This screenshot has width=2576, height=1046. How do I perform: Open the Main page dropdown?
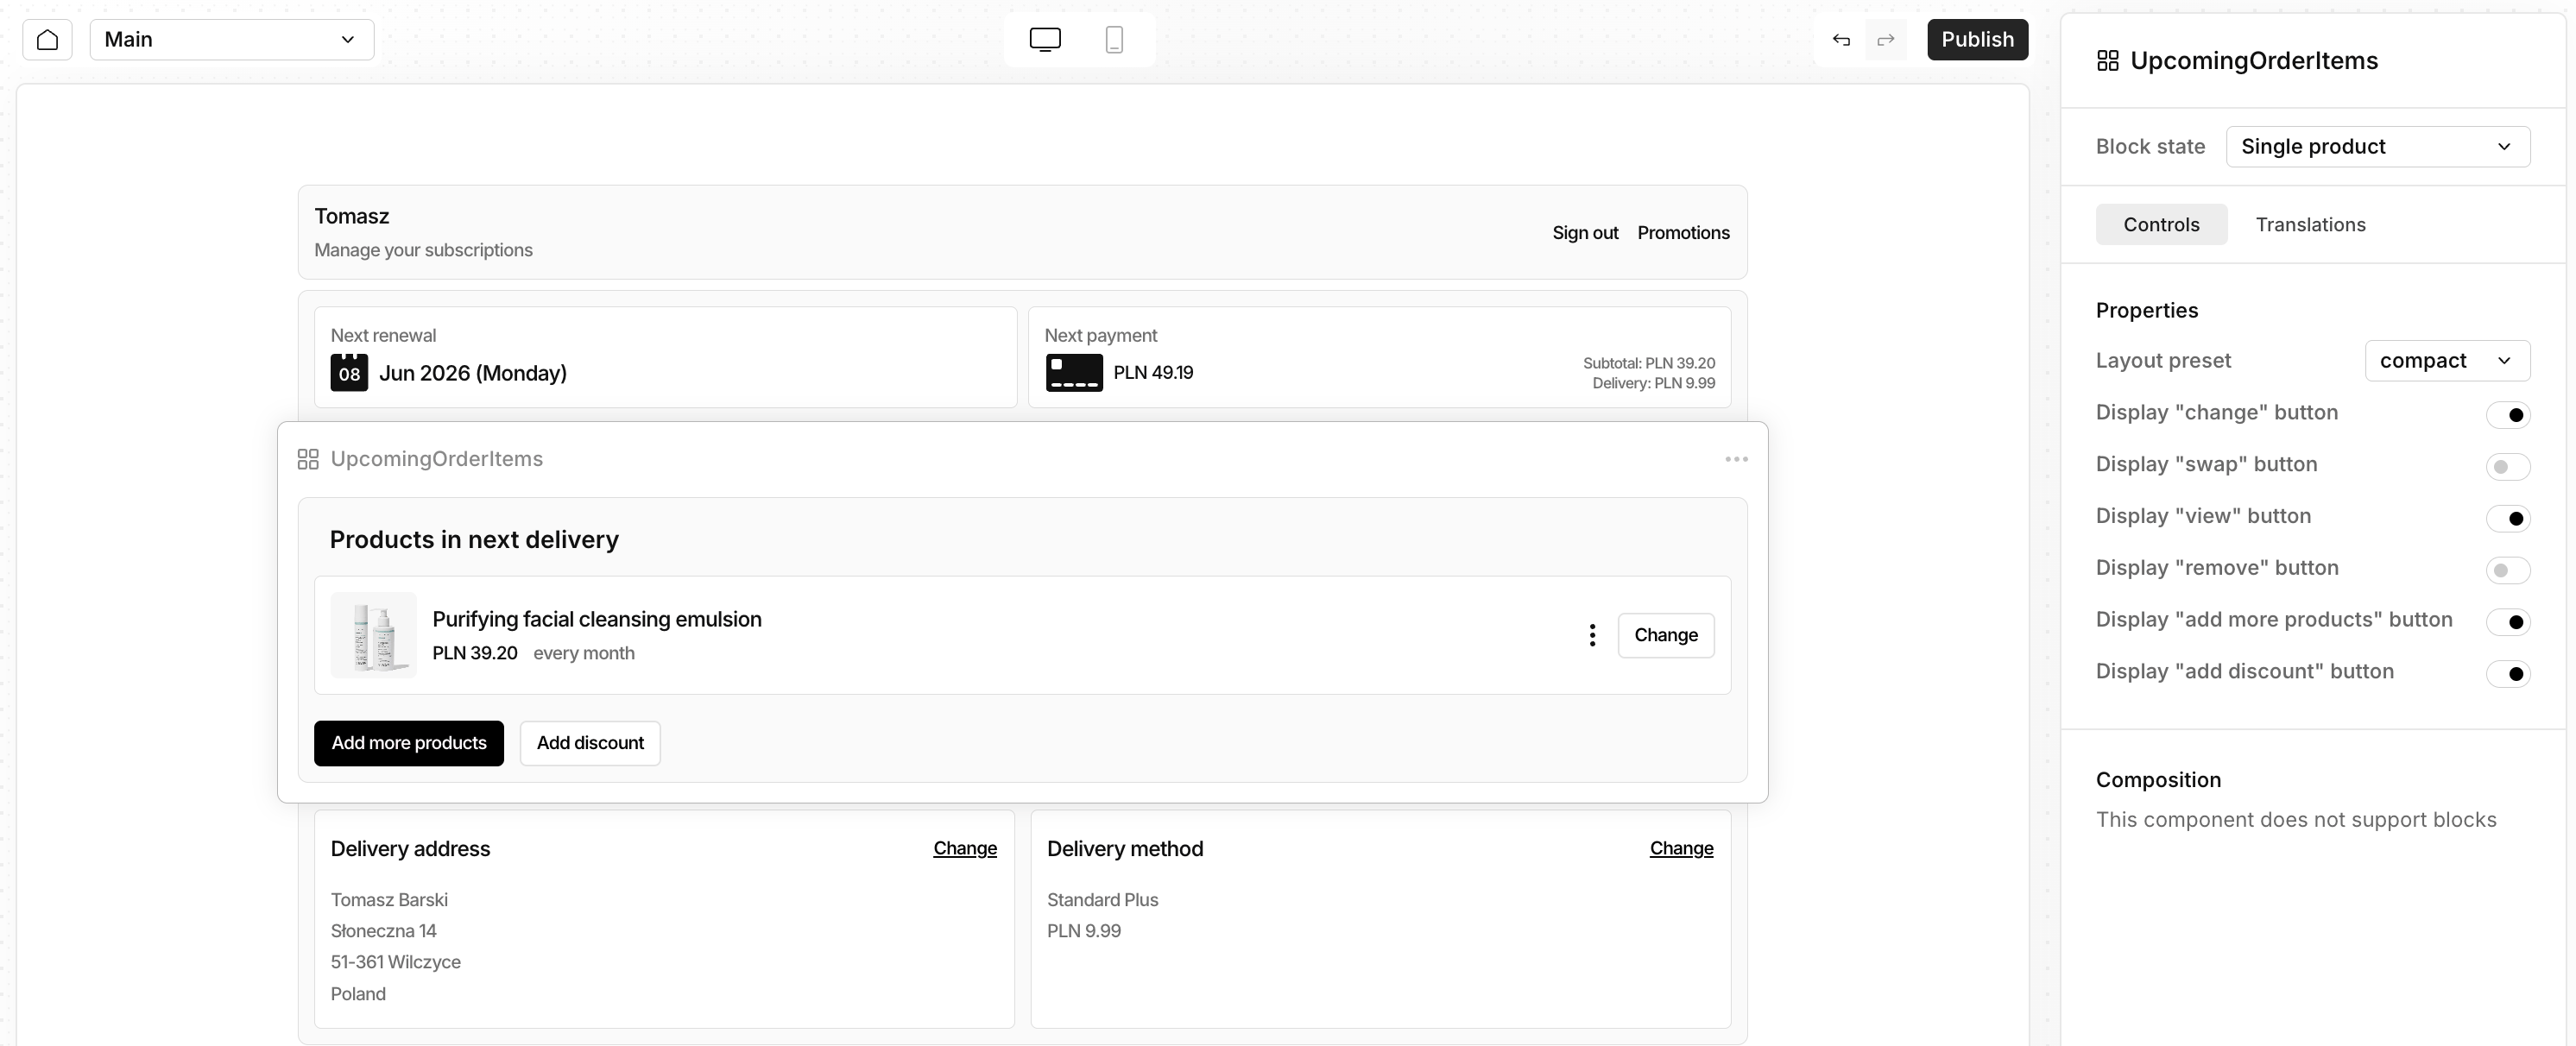tap(232, 40)
